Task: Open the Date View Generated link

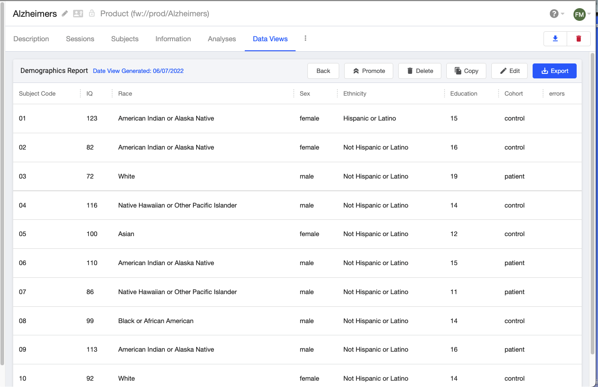Action: tap(138, 71)
